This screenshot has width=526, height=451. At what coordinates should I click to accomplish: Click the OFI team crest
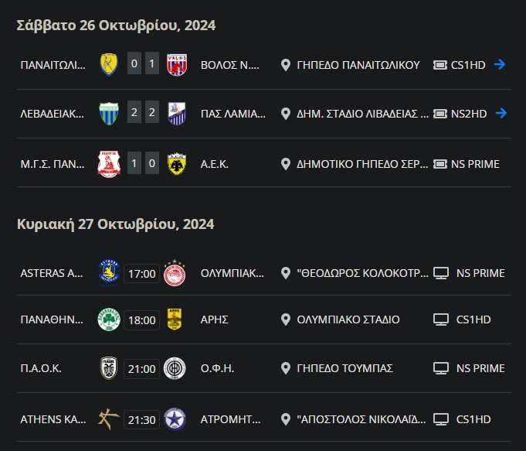pos(175,368)
